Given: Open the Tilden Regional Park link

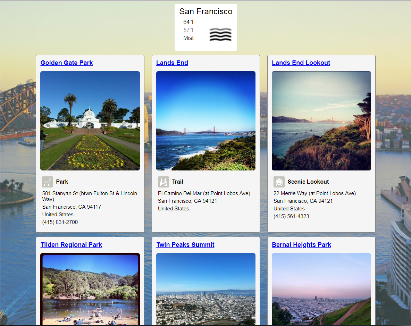Looking at the screenshot, I should pos(71,244).
